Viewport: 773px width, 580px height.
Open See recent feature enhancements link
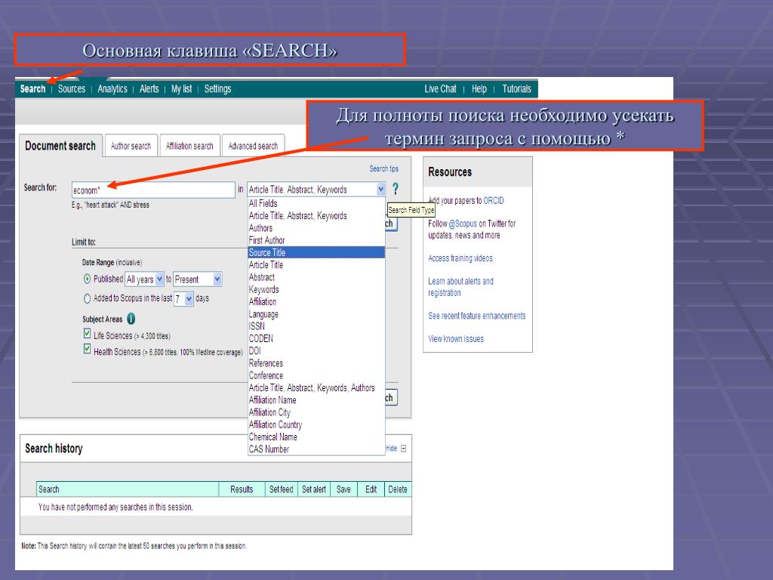pyautogui.click(x=477, y=316)
